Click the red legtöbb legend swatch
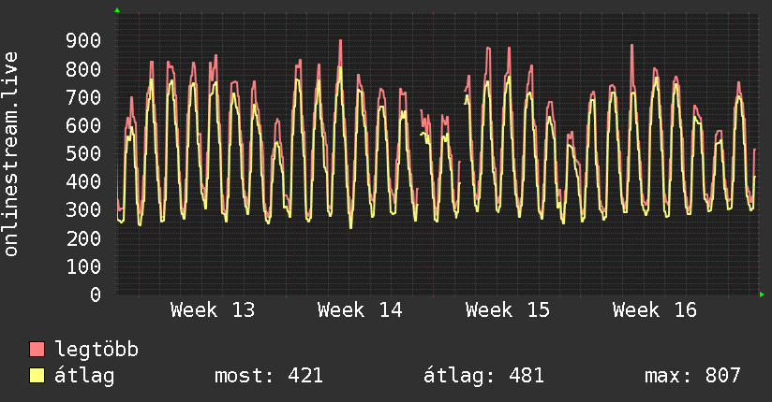 click(37, 349)
